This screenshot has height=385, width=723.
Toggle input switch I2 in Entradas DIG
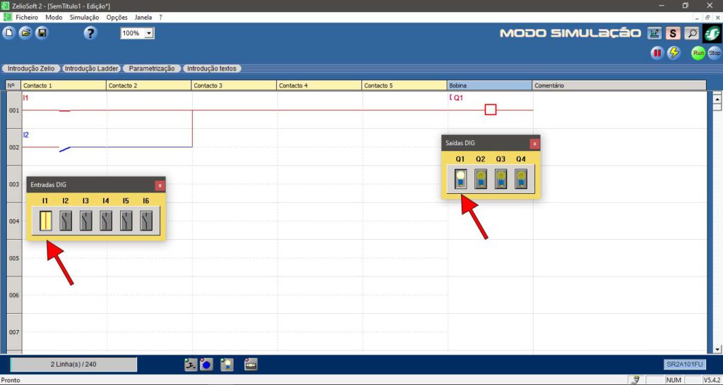(x=66, y=221)
